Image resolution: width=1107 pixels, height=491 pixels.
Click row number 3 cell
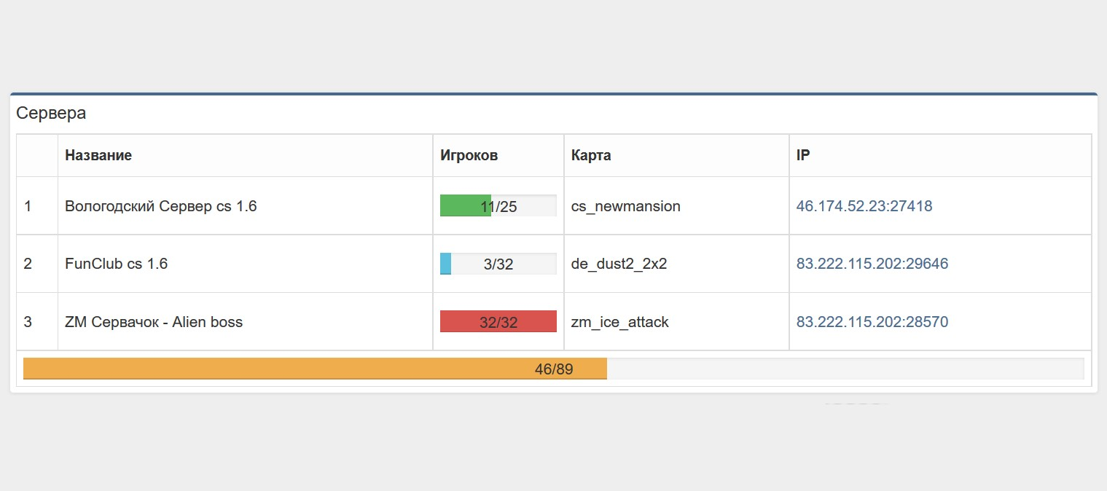[28, 322]
